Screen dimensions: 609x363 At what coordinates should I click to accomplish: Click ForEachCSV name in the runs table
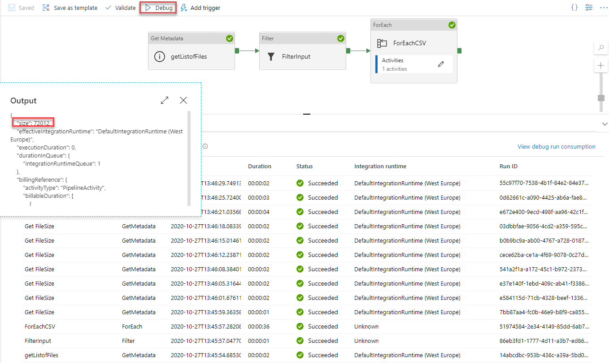[39, 326]
